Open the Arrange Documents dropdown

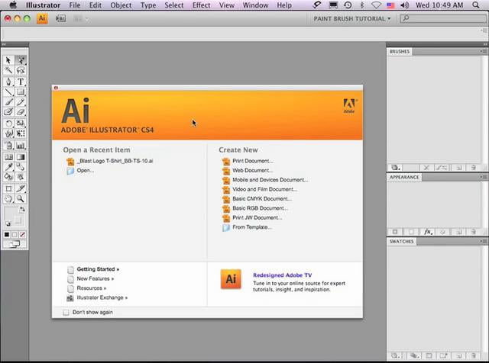click(81, 19)
